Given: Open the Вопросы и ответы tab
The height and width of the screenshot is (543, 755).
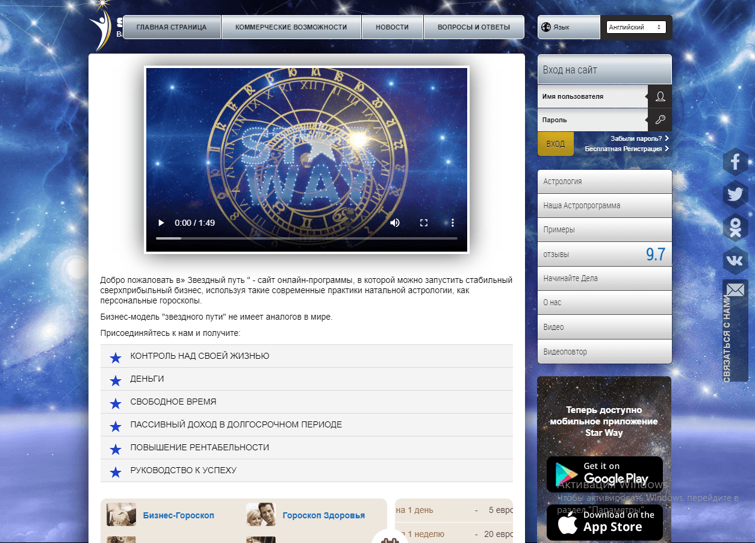Looking at the screenshot, I should [473, 27].
